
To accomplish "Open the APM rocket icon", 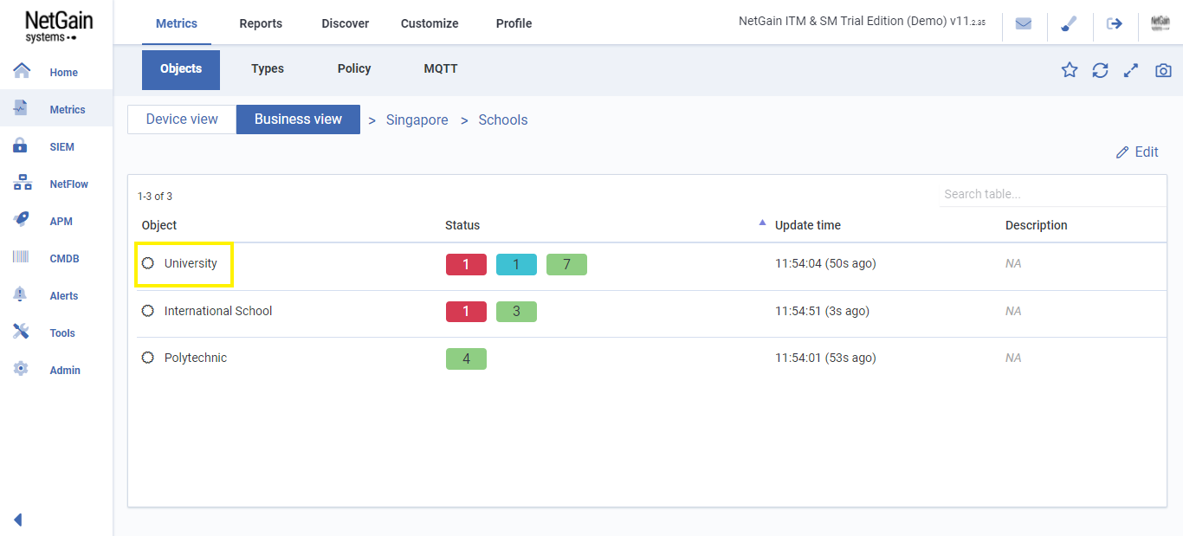I will pyautogui.click(x=22, y=220).
